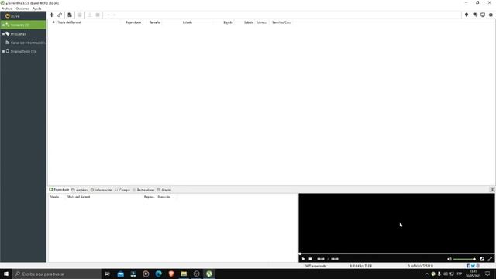Sort by Tamaño column header
Image resolution: width=496 pixels, height=279 pixels.
click(x=155, y=22)
